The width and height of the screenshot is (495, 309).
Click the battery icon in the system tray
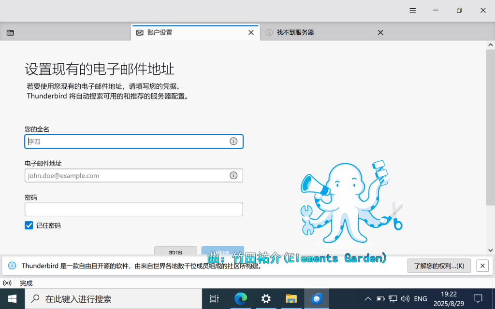[381, 298]
